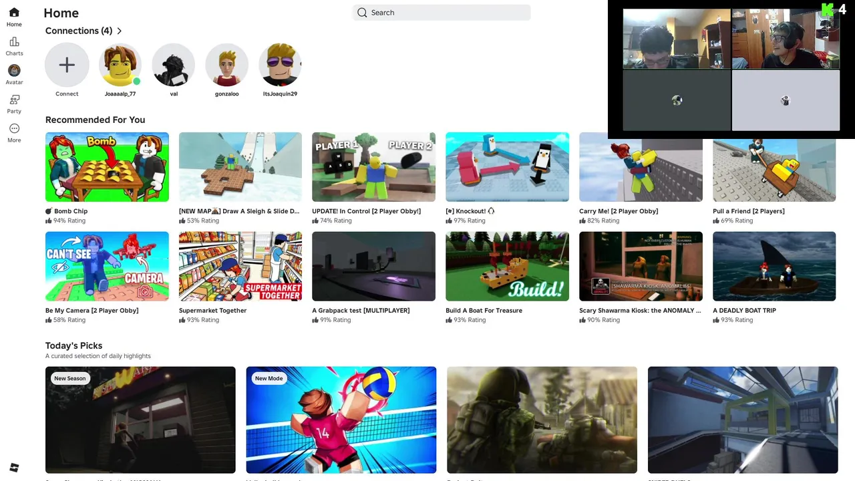Click the A DEADLY BOAT TRIP title
Screen dimensions: 855x481
click(744, 311)
